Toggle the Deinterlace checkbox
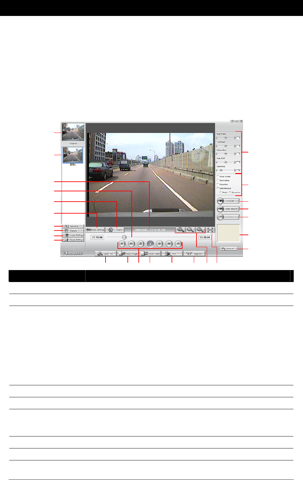303x480 pixels. coord(218,188)
